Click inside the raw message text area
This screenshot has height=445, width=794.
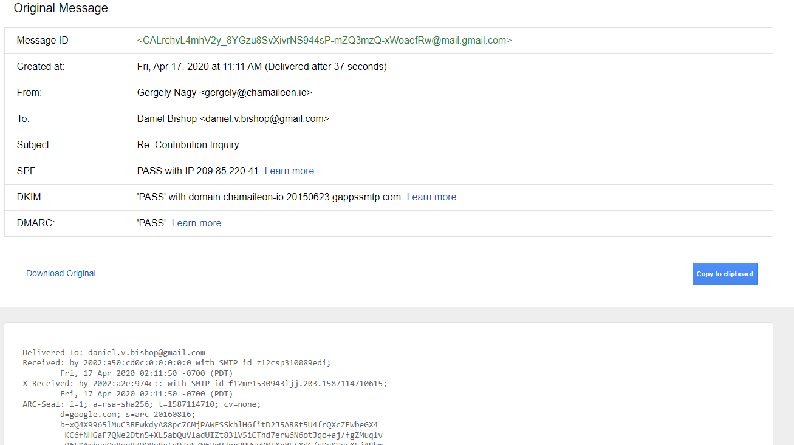coord(395,395)
